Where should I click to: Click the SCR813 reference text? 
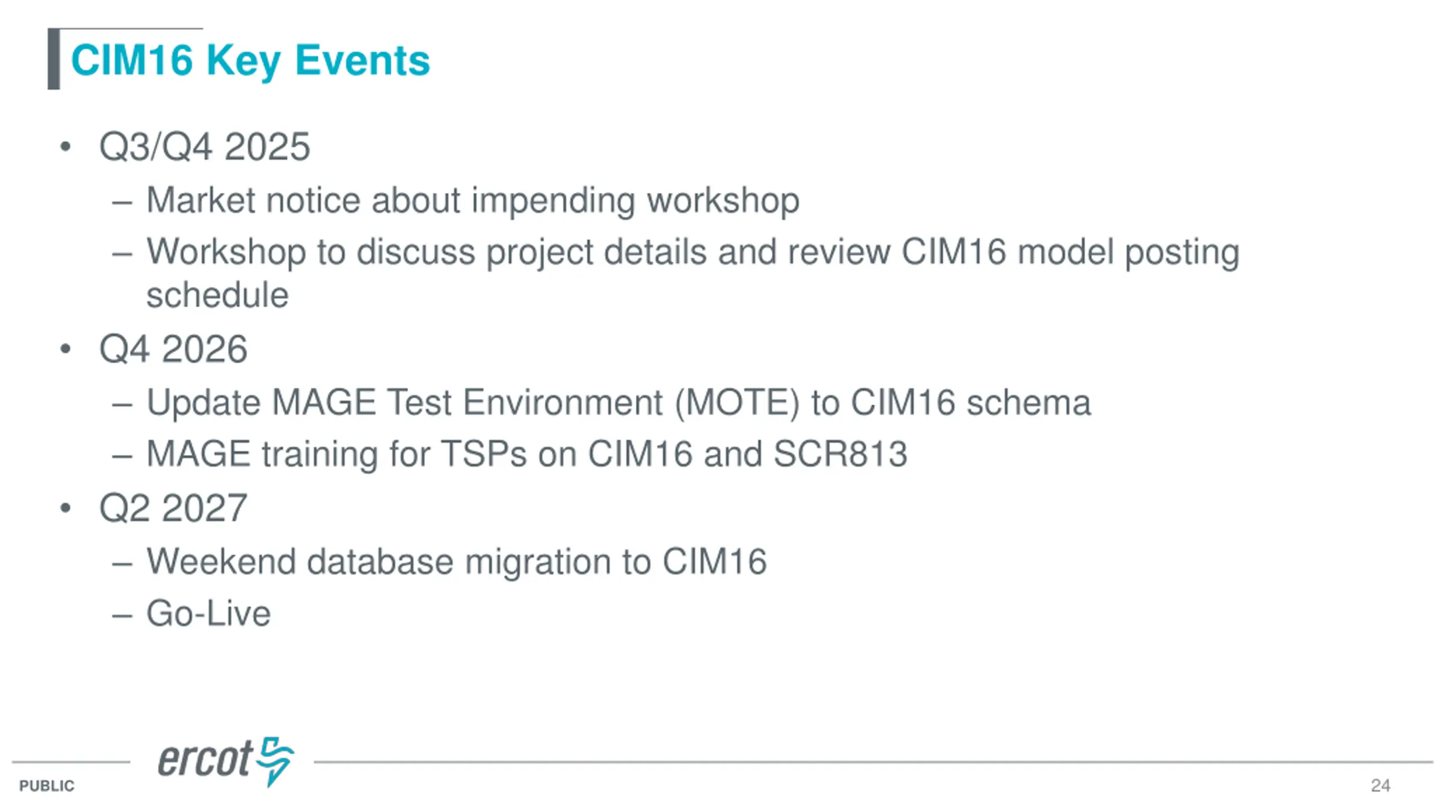840,454
